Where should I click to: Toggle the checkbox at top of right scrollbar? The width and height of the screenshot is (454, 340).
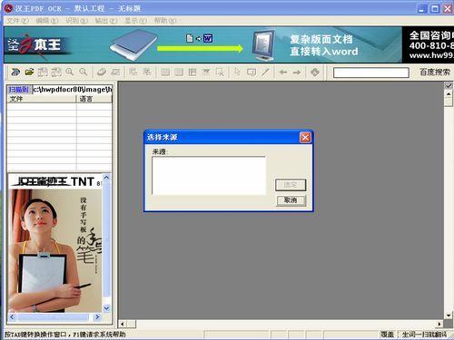coord(449,86)
